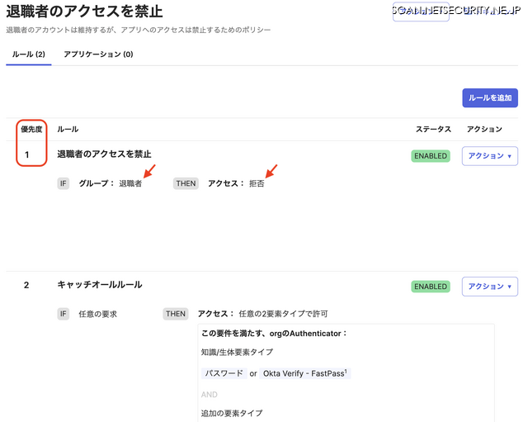The height and width of the screenshot is (422, 528).
Task: Click the 退職者 group value
Action: 130,183
